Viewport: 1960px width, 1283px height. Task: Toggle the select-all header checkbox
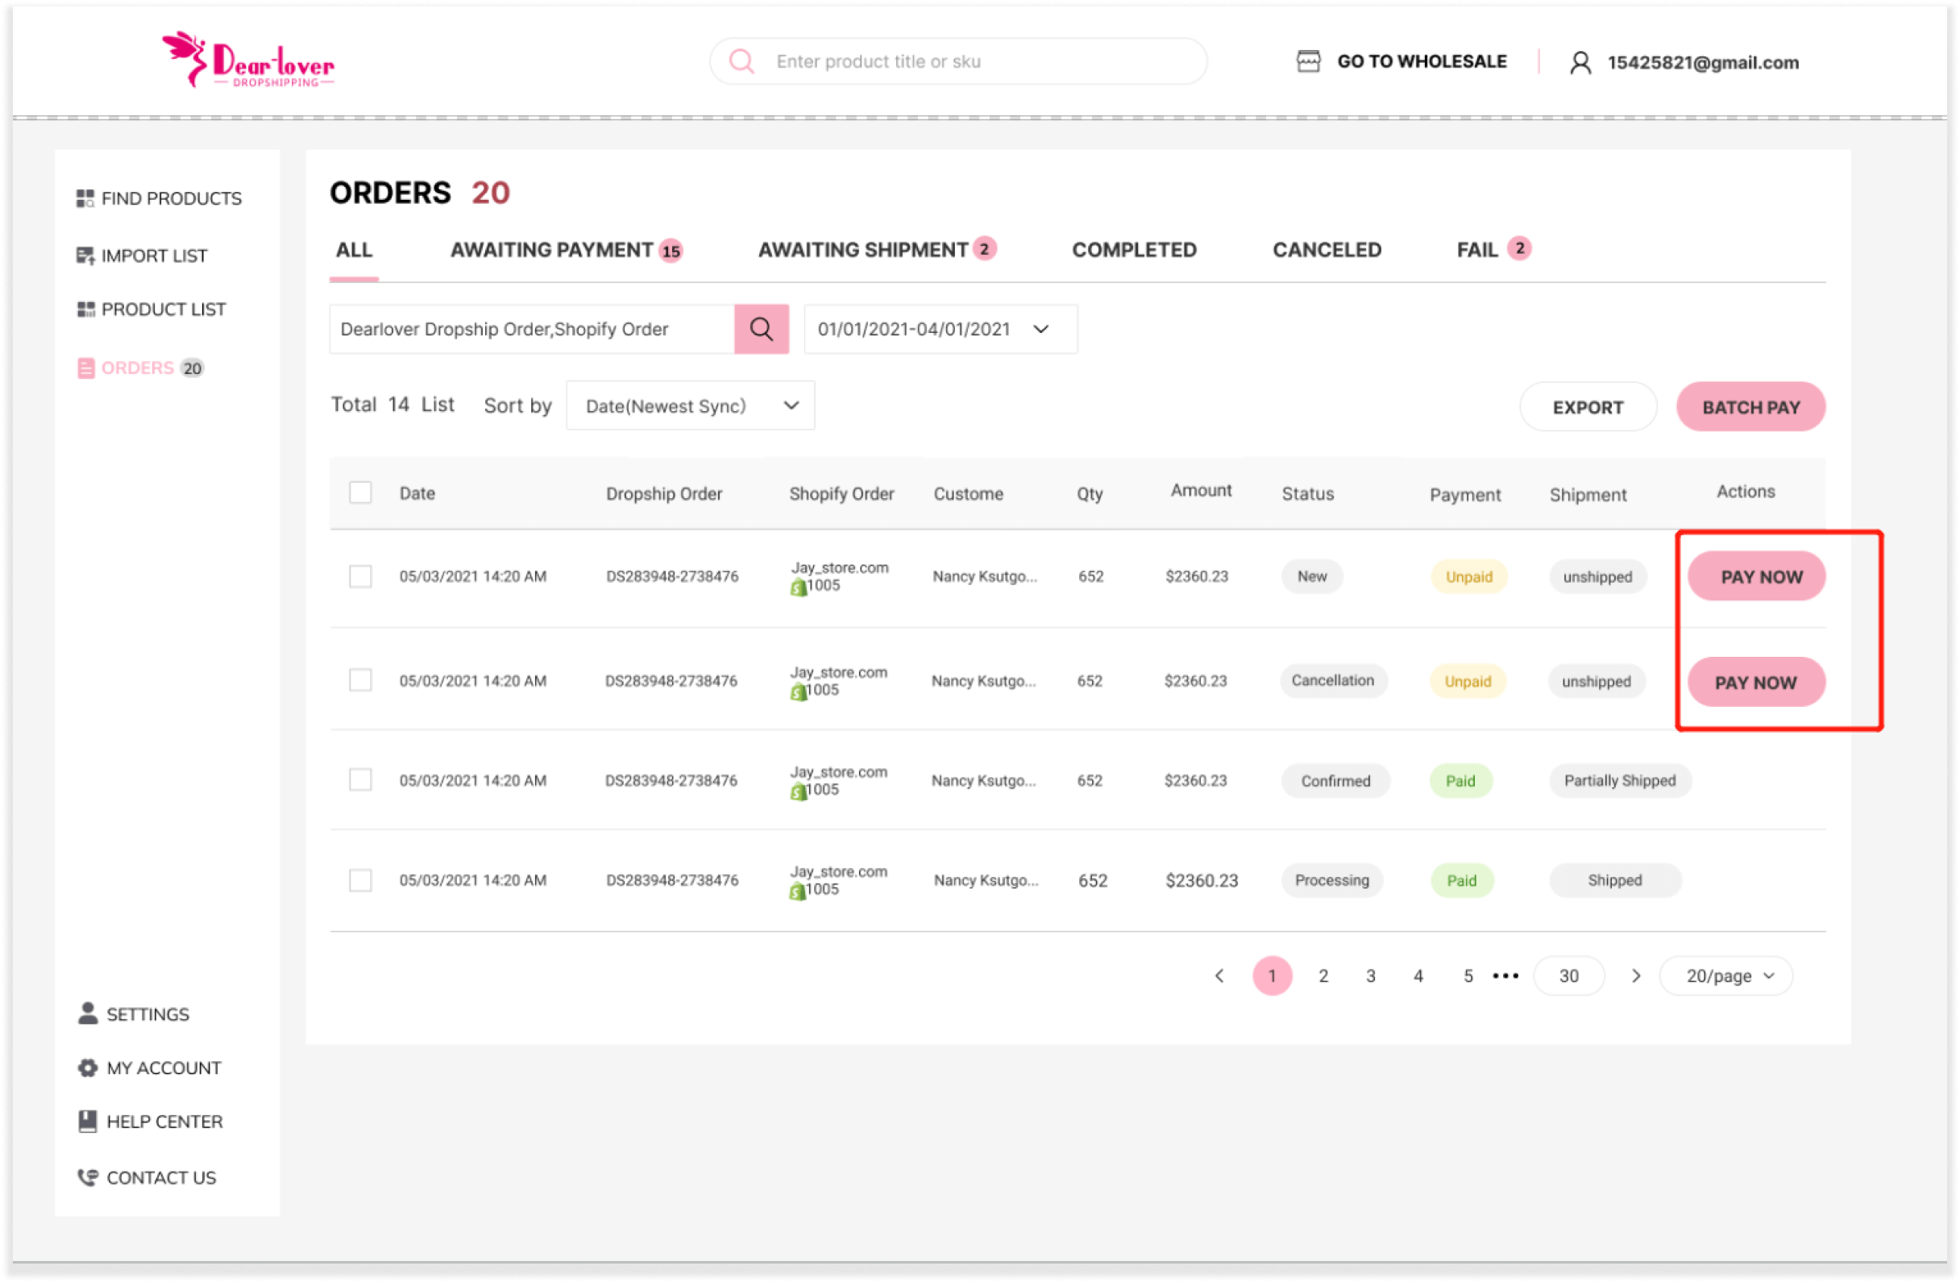[360, 492]
